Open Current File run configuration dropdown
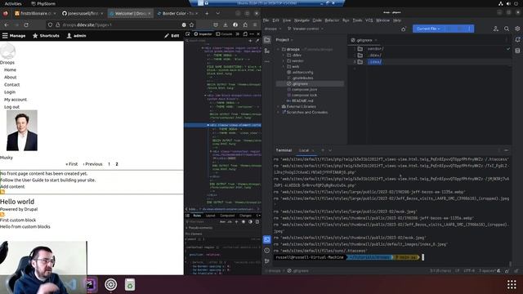Image resolution: width=523 pixels, height=294 pixels. tap(428, 29)
